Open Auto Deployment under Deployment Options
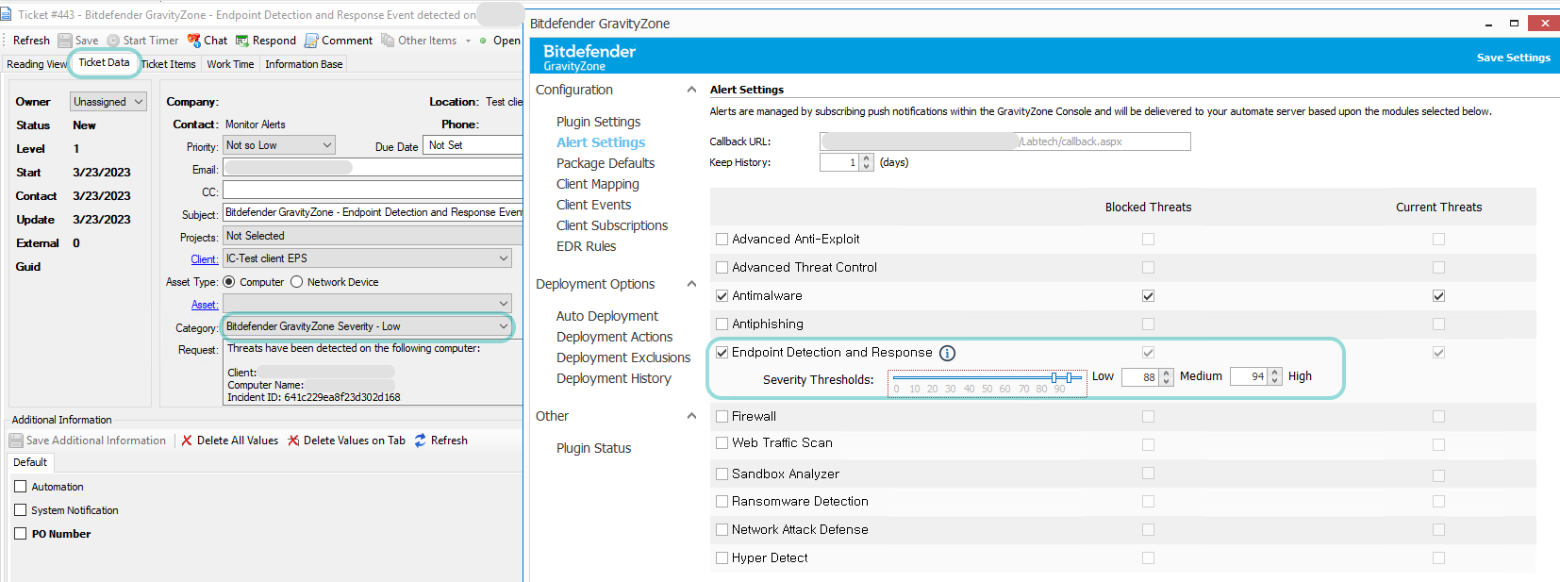The image size is (1560, 582). click(x=607, y=316)
